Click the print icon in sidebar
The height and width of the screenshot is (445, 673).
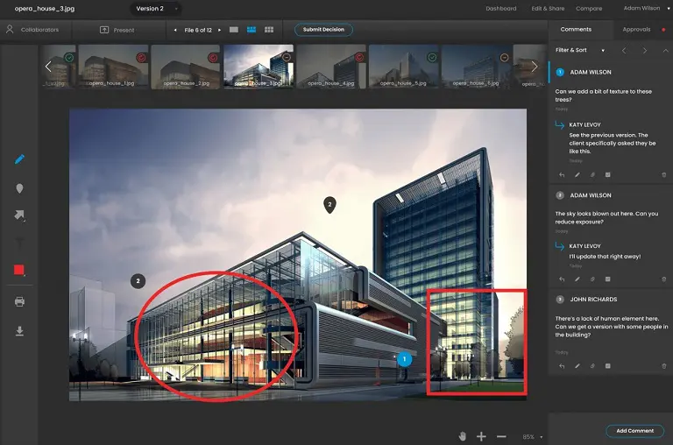[x=19, y=301]
